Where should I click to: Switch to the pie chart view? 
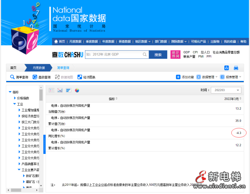77,90
